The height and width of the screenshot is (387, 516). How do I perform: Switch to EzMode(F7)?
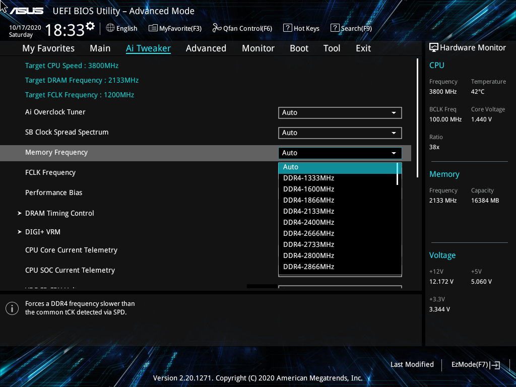pyautogui.click(x=470, y=365)
